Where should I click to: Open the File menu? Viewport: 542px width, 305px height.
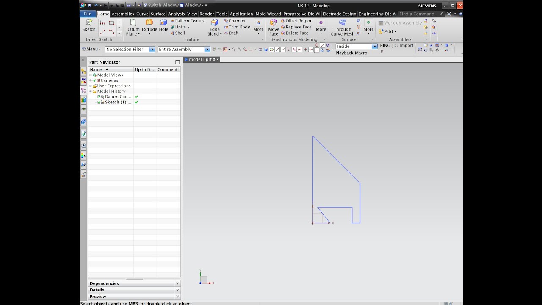[x=88, y=14]
